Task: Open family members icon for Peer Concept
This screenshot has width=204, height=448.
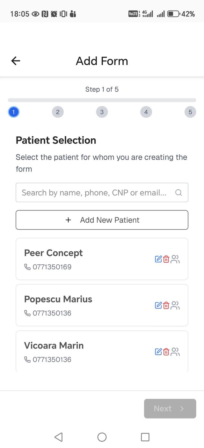Action: (x=175, y=259)
